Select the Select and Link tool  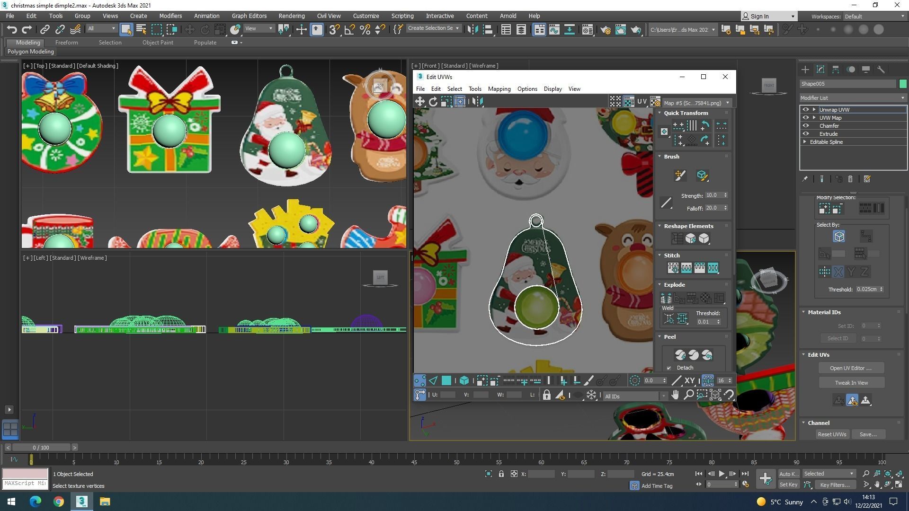pos(45,29)
